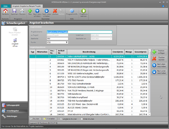Open Bearbeitet am date dropdown
The width and height of the screenshot is (169, 129).
click(x=111, y=39)
